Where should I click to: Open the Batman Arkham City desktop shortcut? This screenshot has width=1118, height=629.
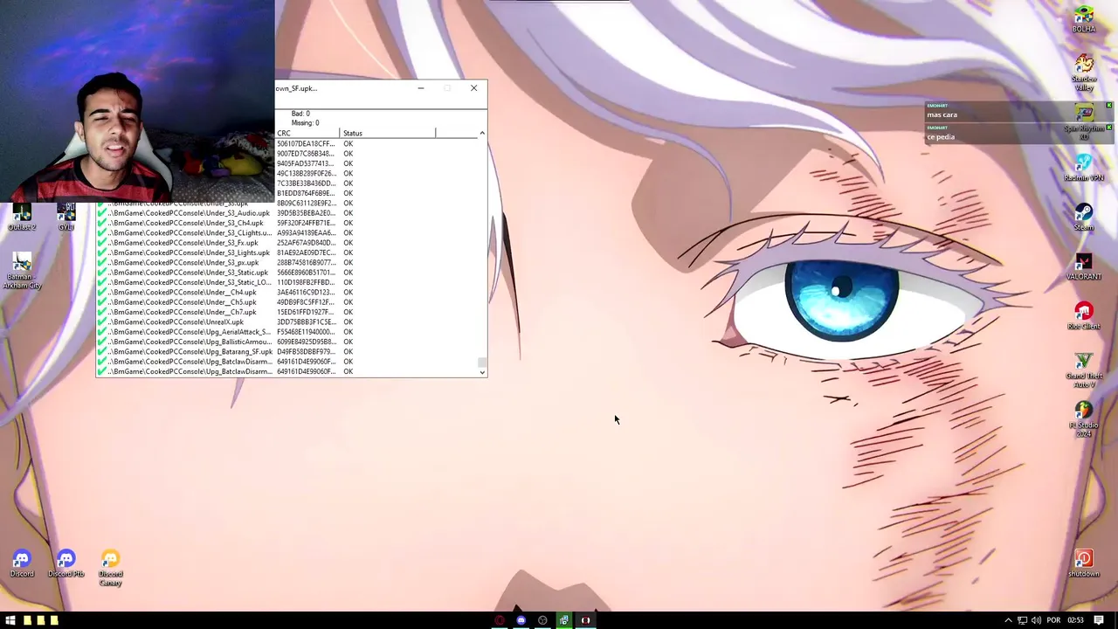pos(22,271)
